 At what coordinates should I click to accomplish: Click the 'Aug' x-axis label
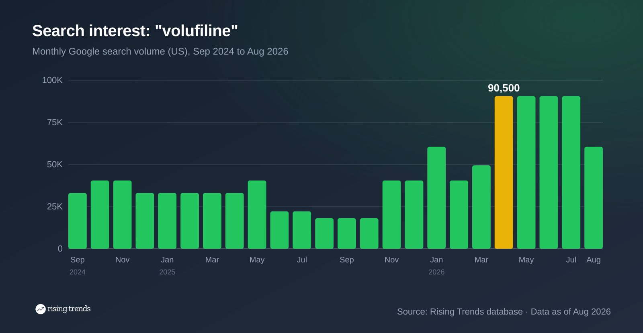click(594, 260)
